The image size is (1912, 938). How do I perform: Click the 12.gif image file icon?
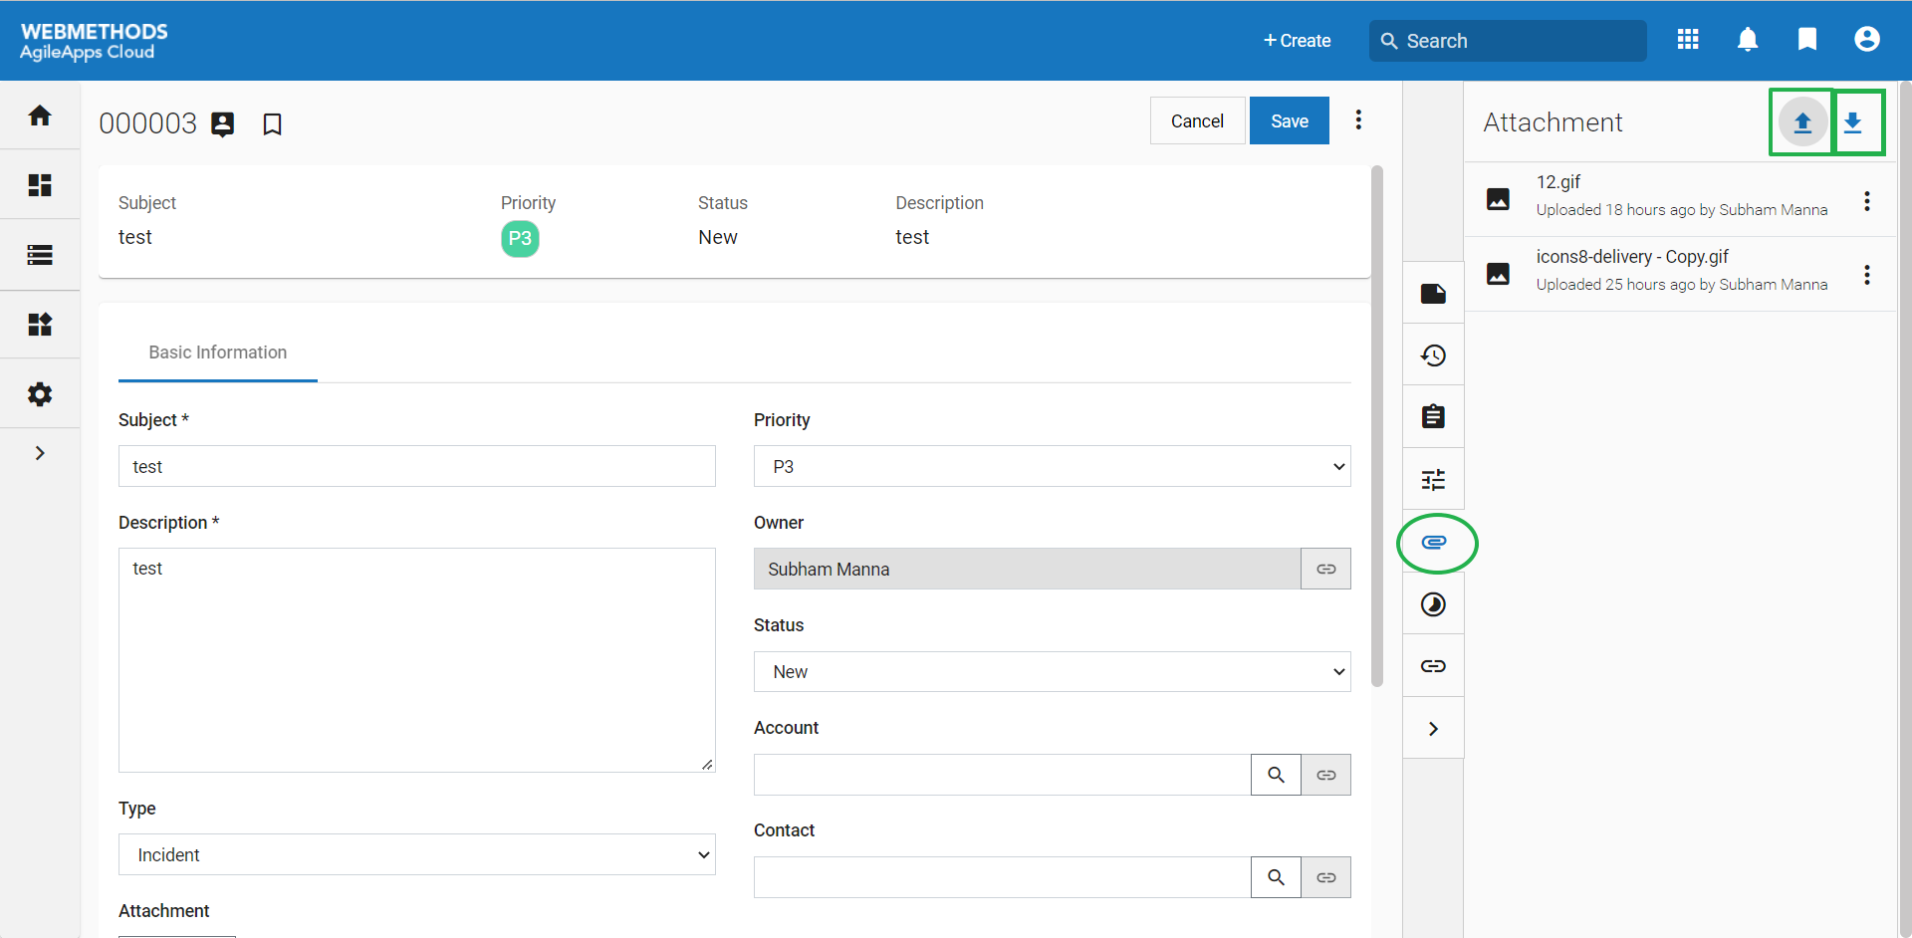pyautogui.click(x=1498, y=199)
